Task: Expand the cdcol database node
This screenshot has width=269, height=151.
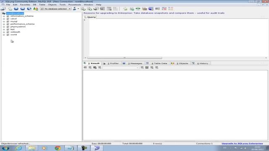Action: (x=4, y=19)
